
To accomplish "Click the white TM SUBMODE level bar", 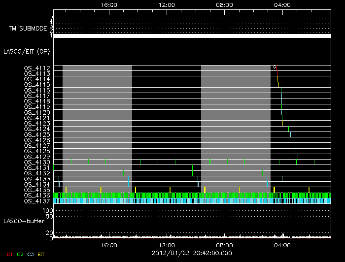I will pyautogui.click(x=192, y=36).
